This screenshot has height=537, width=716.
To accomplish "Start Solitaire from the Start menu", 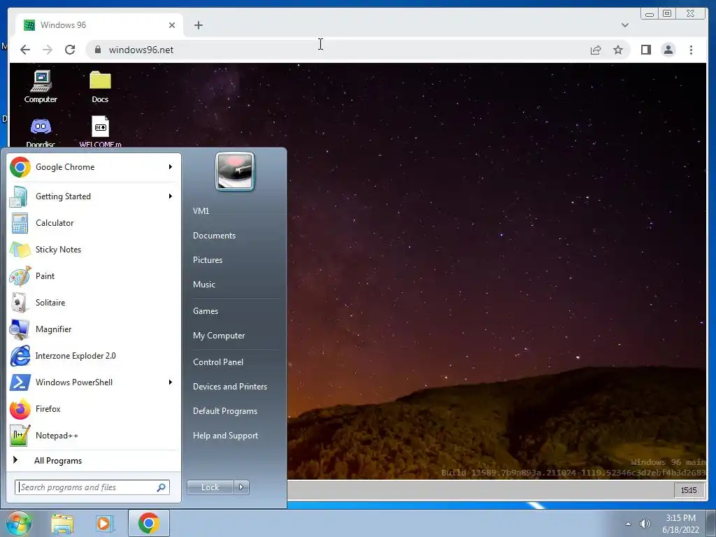I will pyautogui.click(x=94, y=302).
